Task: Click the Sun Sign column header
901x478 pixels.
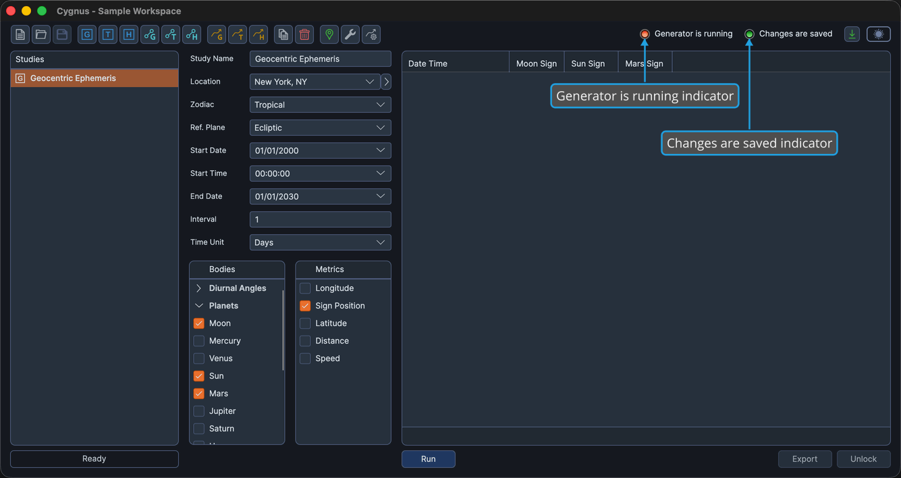Action: click(x=591, y=63)
